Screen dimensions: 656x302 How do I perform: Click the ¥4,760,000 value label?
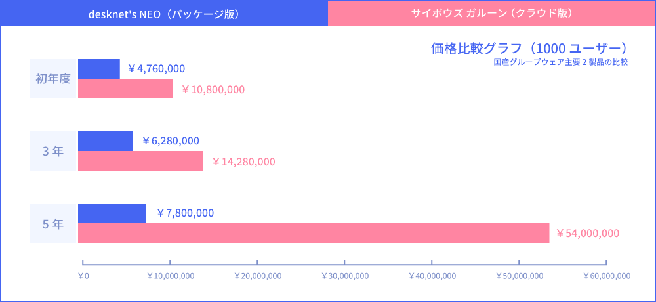pyautogui.click(x=156, y=68)
